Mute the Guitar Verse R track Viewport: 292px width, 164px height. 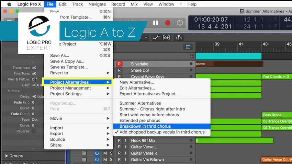[105, 153]
